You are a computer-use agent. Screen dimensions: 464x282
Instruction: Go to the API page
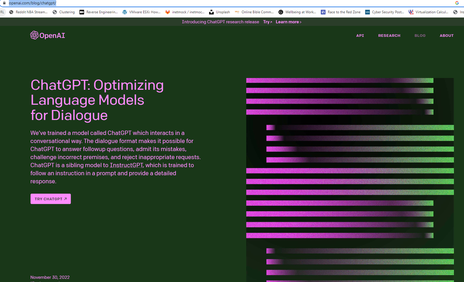360,35
